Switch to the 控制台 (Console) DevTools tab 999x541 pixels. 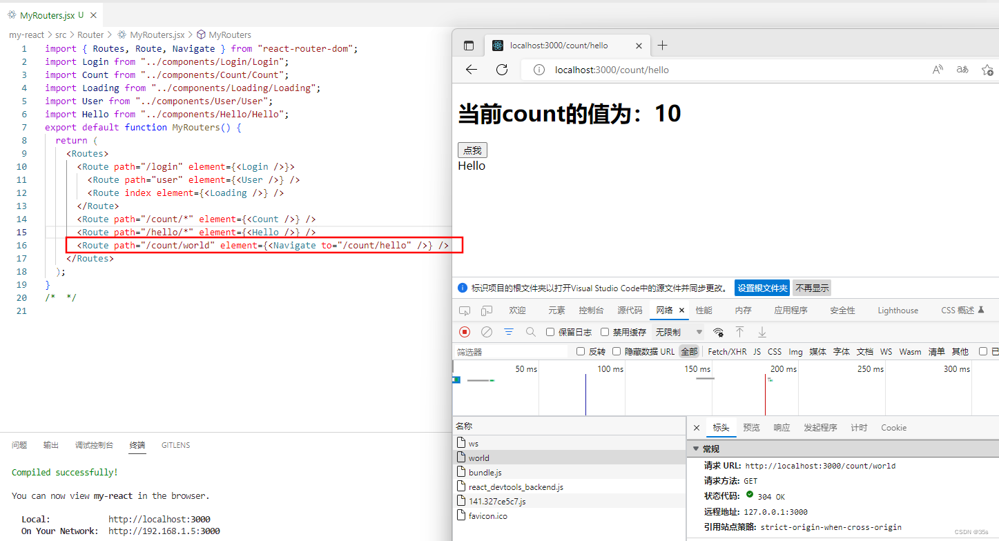tap(591, 311)
